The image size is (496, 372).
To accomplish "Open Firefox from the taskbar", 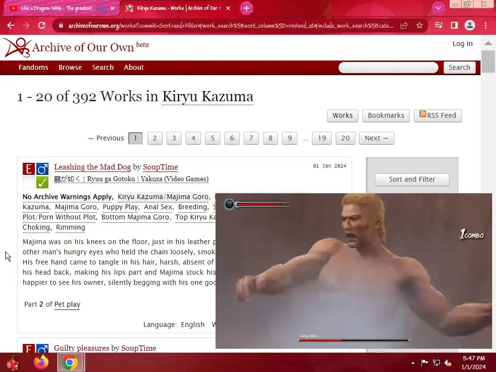I will (41, 362).
